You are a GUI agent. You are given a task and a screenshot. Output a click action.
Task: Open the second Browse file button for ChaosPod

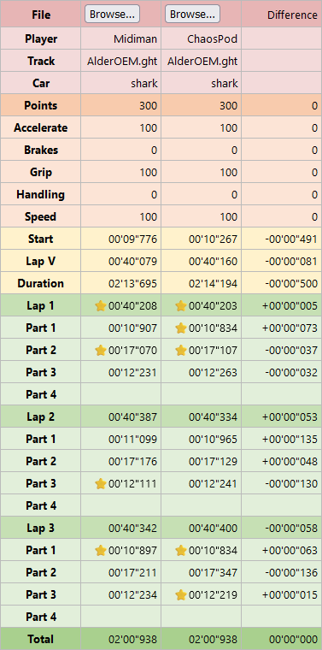tap(192, 14)
